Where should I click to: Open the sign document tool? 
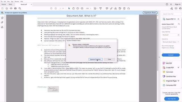point(115,8)
